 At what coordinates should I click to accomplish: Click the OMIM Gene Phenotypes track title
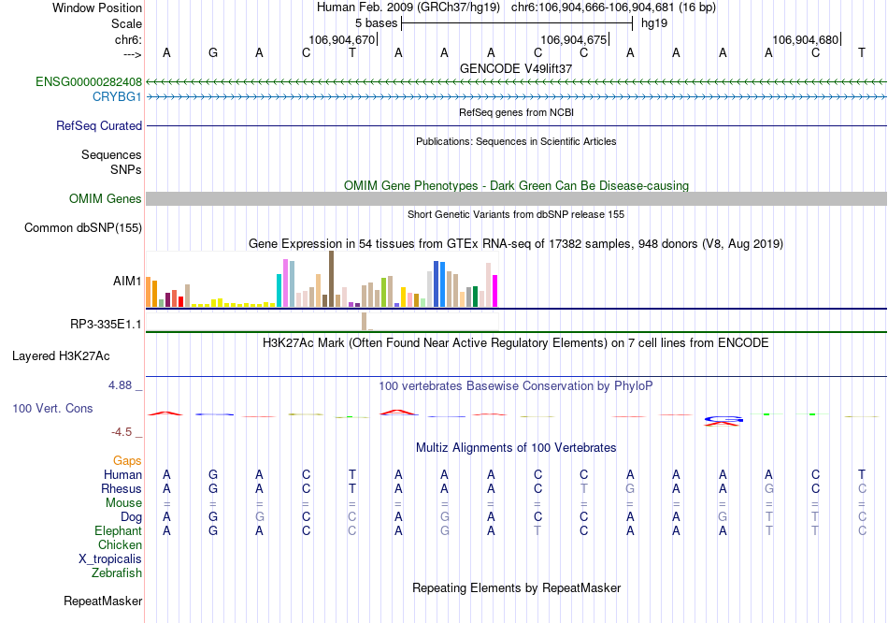[x=517, y=186]
